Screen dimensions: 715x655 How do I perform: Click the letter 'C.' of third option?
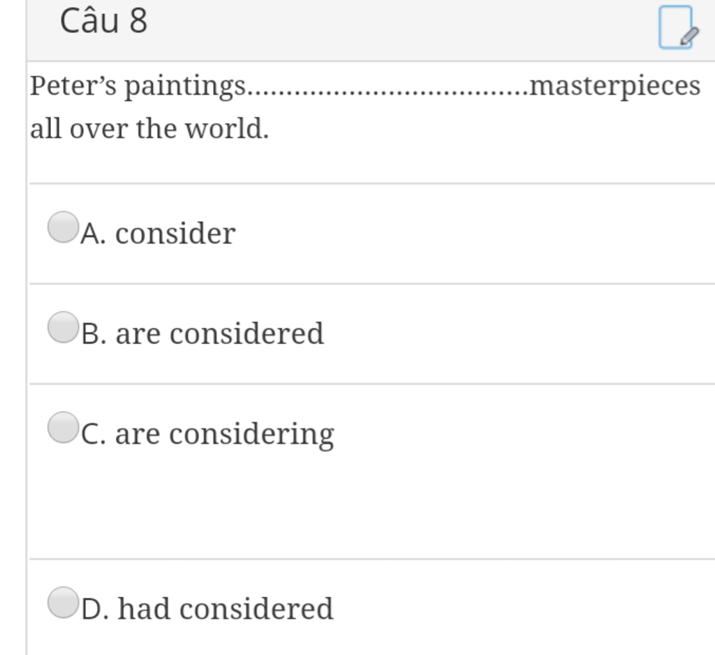click(94, 434)
